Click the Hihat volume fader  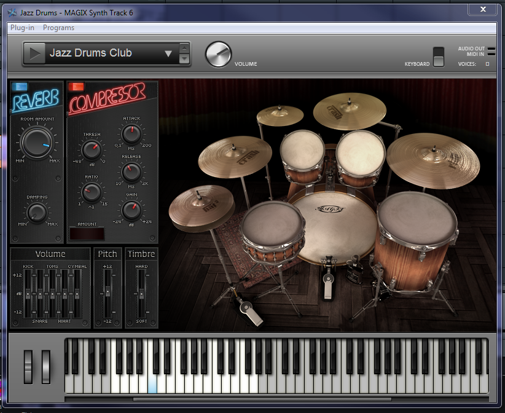[x=65, y=294]
